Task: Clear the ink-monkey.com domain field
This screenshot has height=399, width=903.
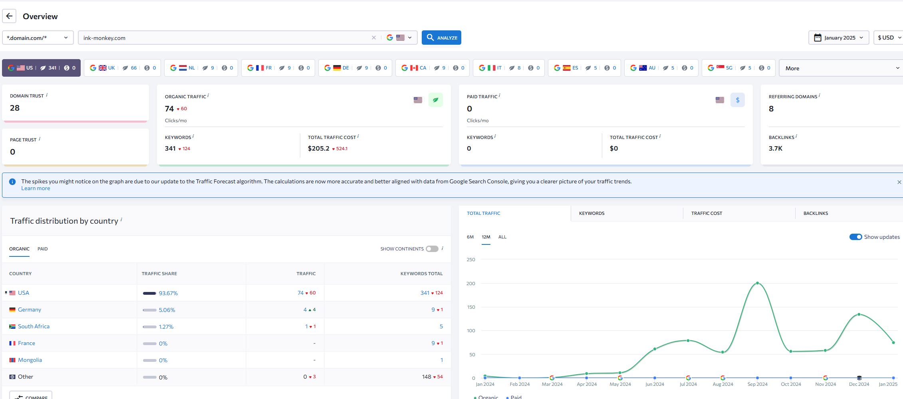Action: pyautogui.click(x=374, y=38)
